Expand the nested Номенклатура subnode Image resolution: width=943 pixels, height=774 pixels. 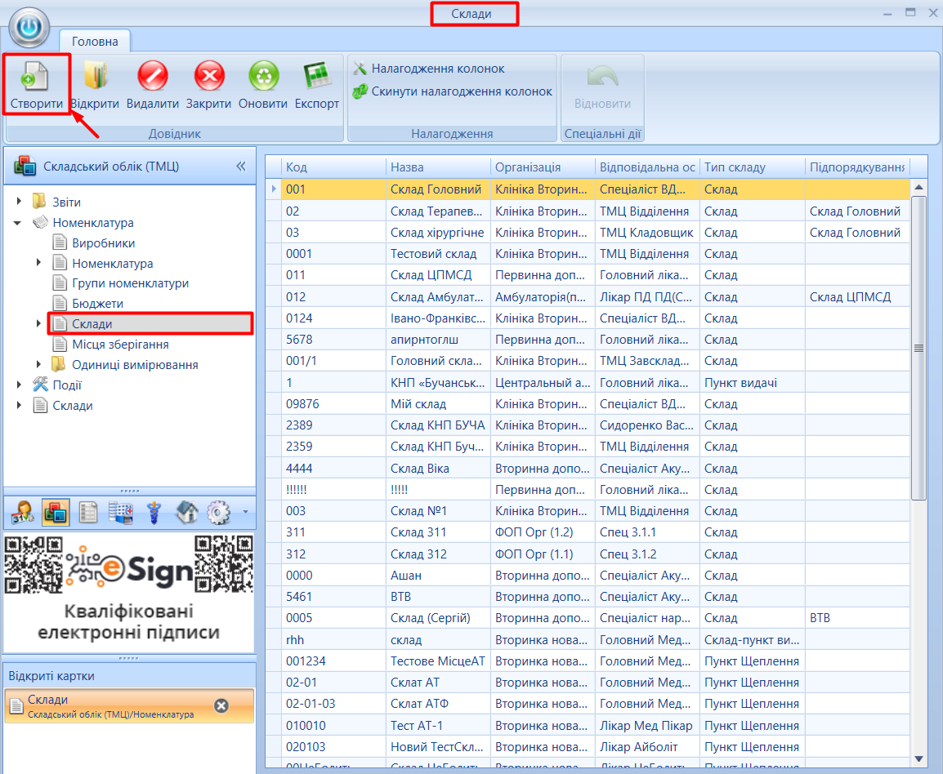coord(38,263)
